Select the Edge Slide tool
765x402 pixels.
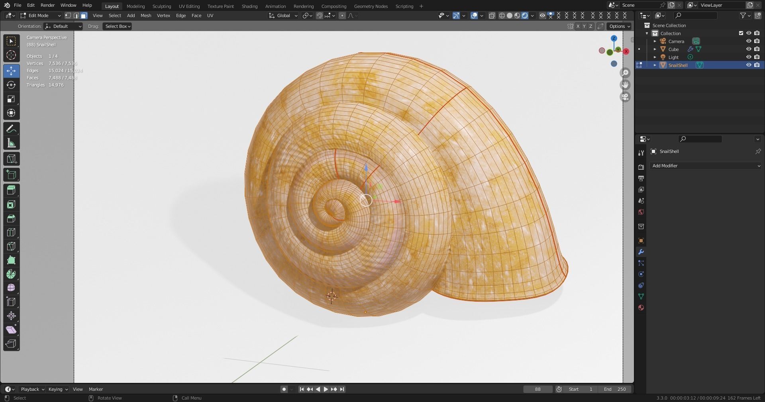tap(11, 302)
